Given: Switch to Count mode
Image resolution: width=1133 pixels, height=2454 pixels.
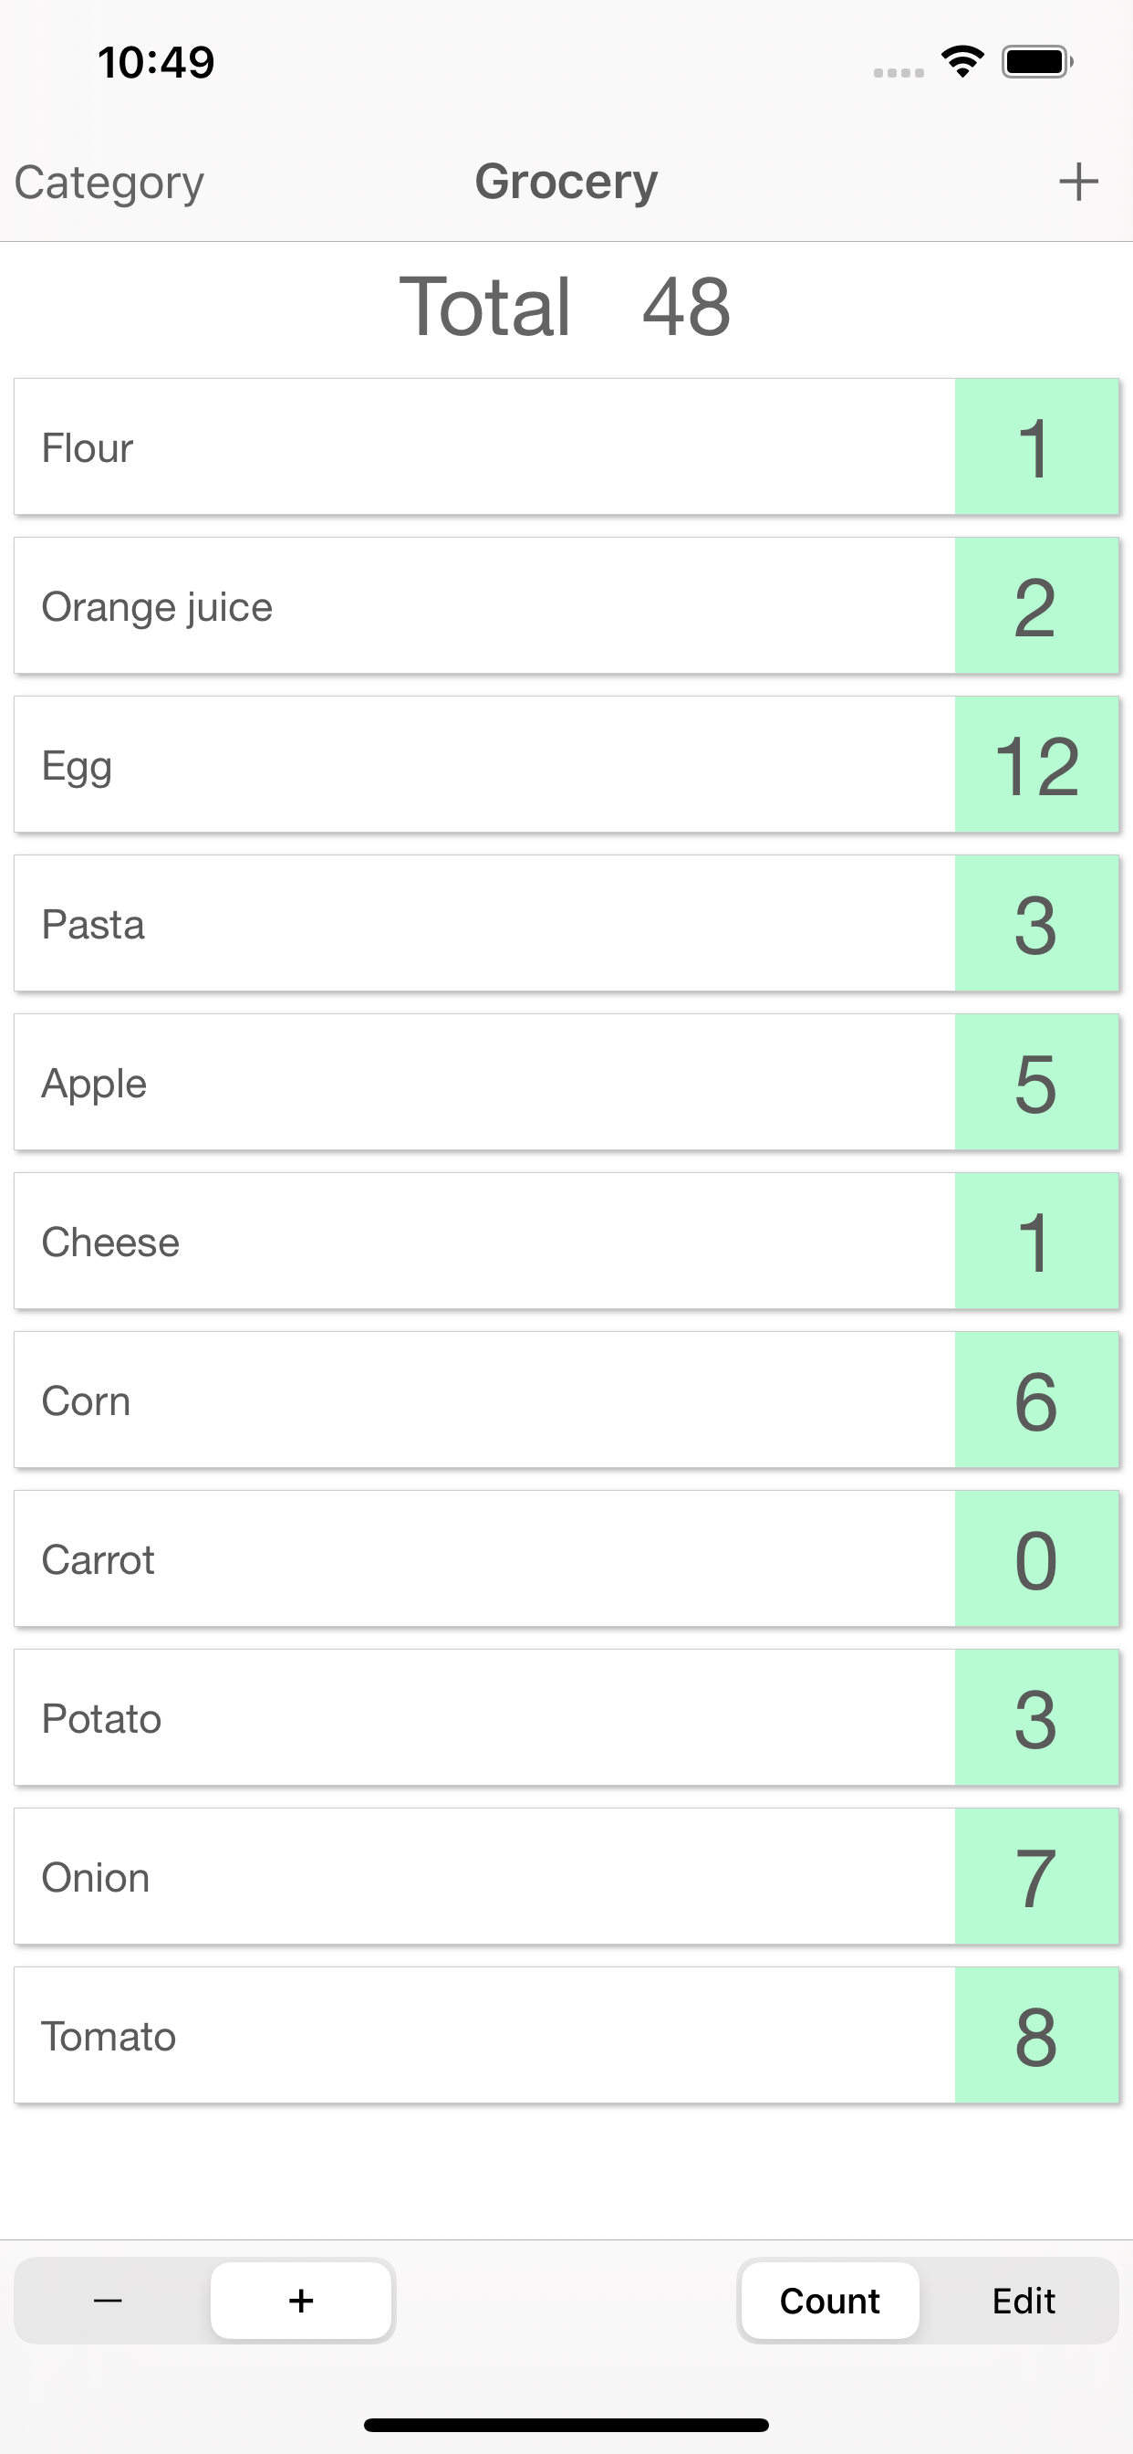Looking at the screenshot, I should [x=829, y=2301].
